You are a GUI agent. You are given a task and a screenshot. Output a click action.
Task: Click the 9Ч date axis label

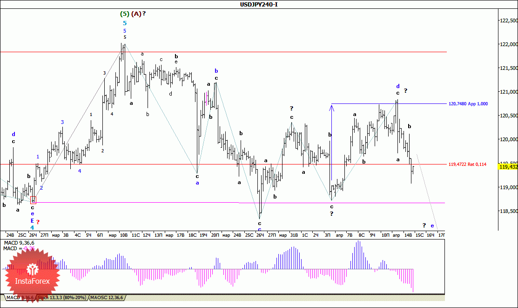pyautogui.click(x=373, y=235)
